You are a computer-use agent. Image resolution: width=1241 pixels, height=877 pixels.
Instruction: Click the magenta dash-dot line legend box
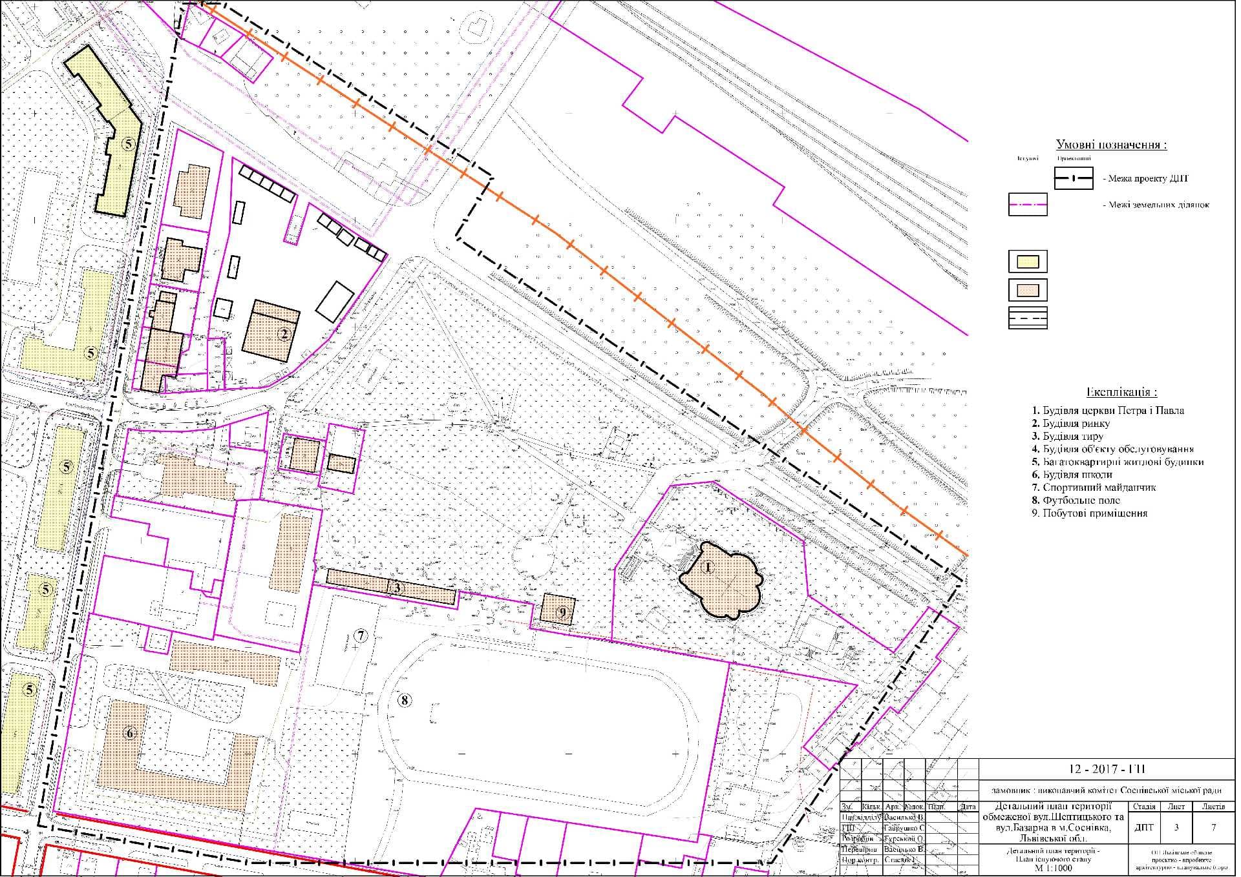(x=1028, y=205)
